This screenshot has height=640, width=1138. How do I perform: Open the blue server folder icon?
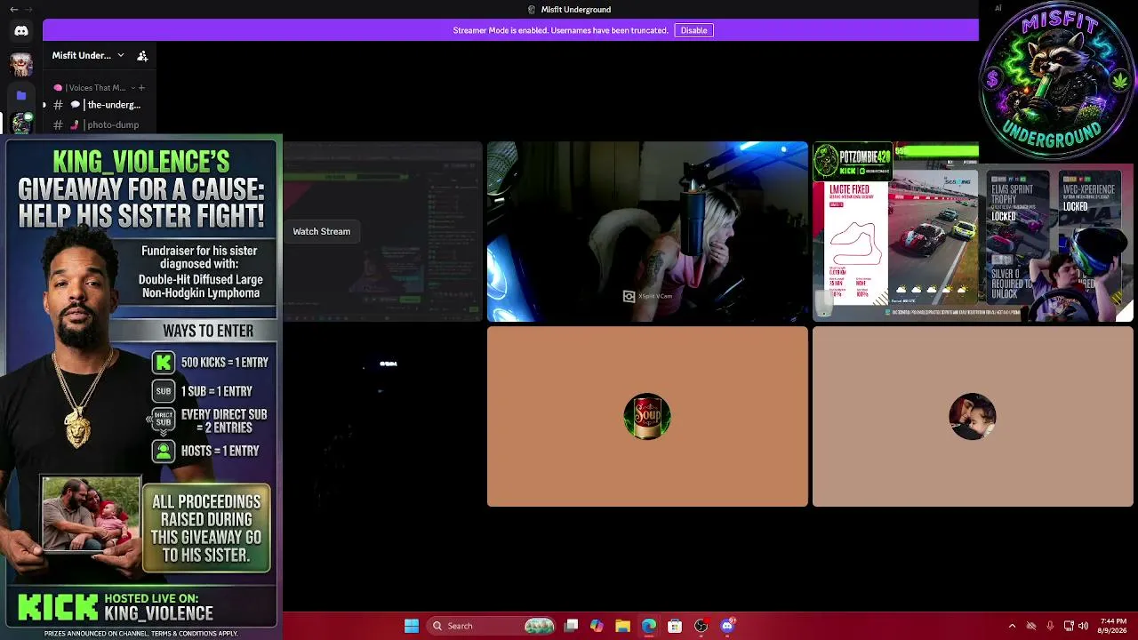tap(21, 94)
